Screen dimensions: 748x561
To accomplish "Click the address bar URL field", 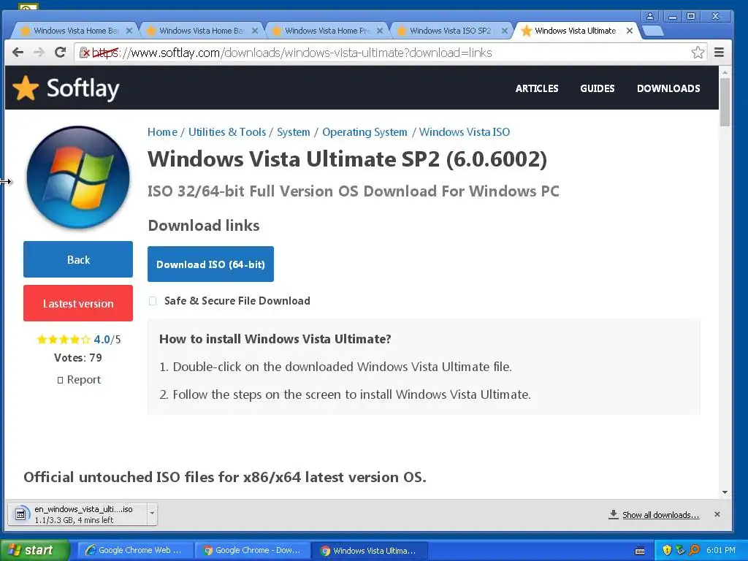I will (381, 53).
